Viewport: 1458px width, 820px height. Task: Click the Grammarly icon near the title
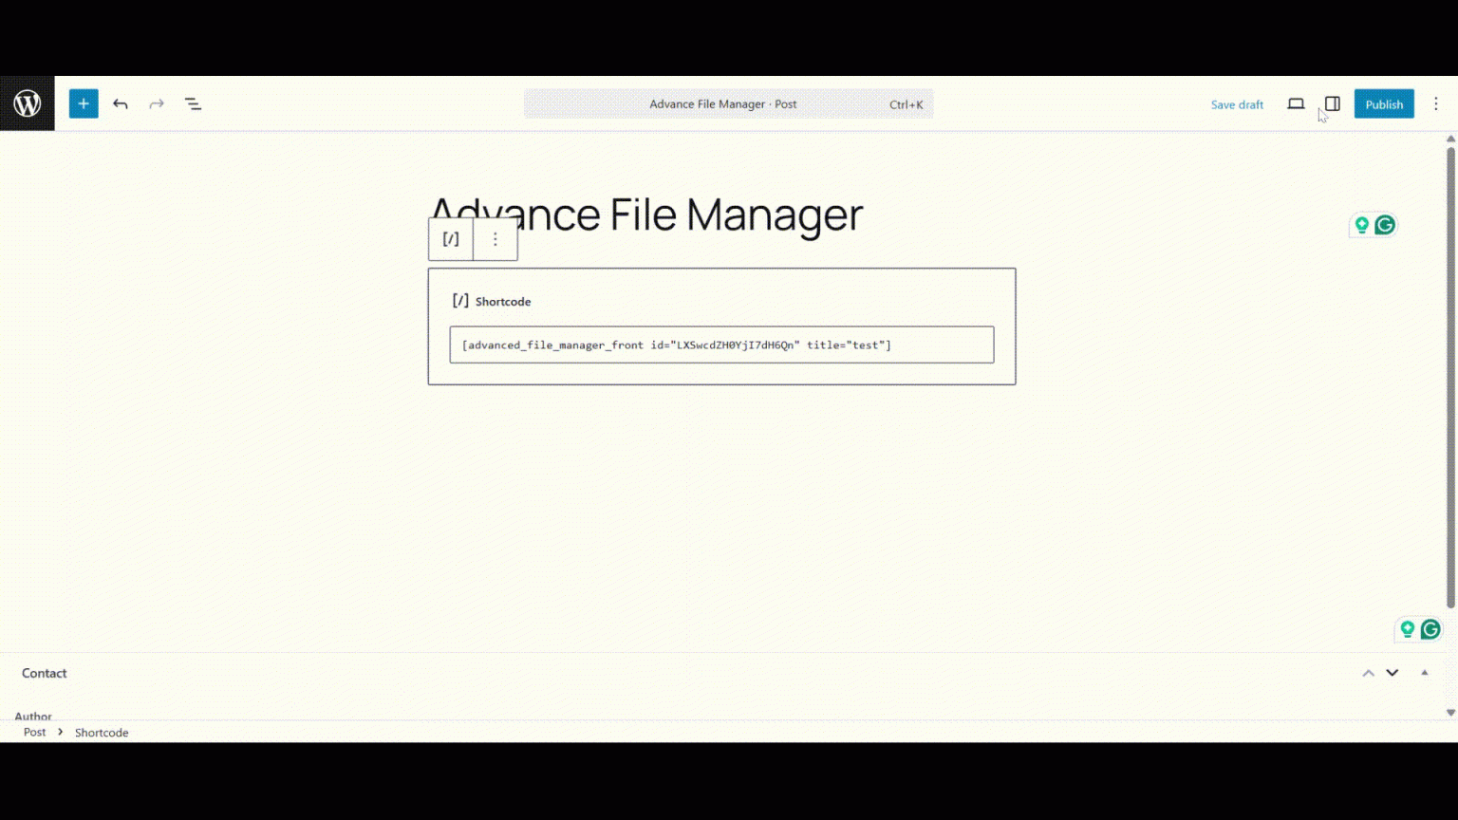coord(1385,225)
